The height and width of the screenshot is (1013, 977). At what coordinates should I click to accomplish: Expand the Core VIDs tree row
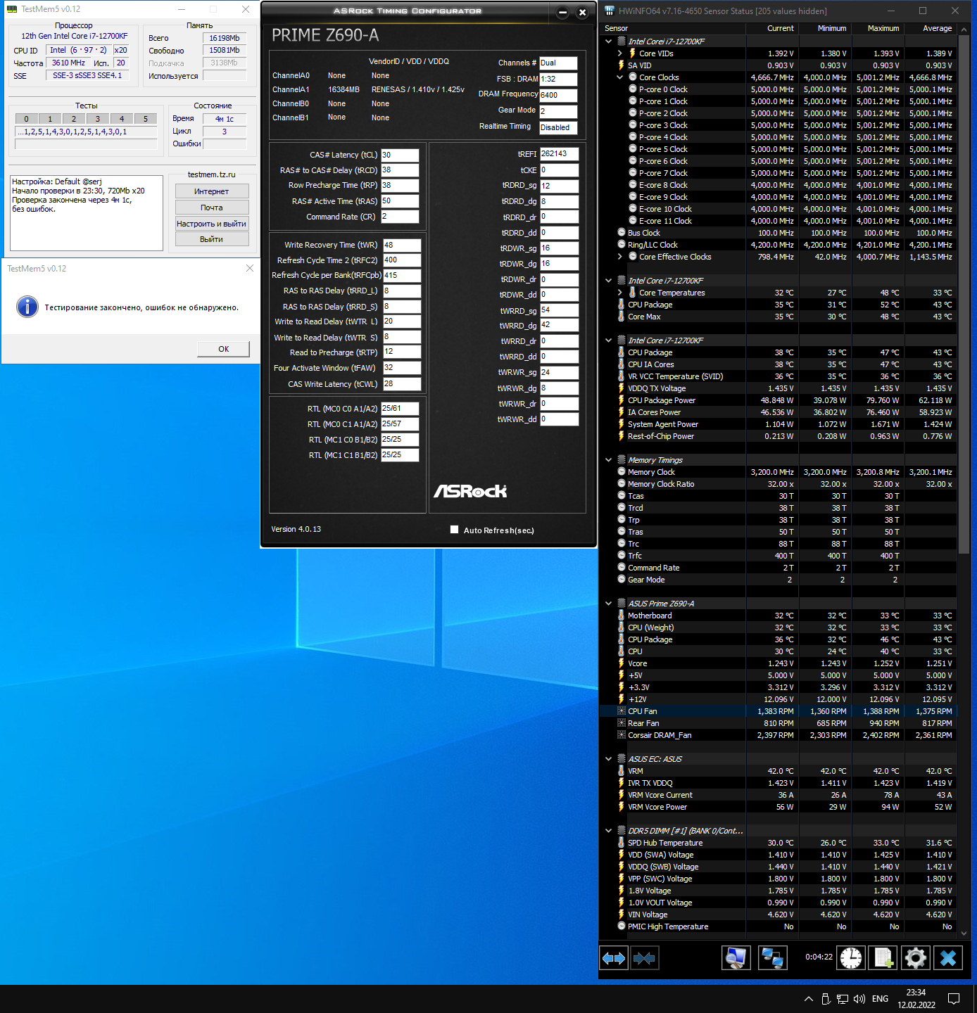pyautogui.click(x=619, y=53)
